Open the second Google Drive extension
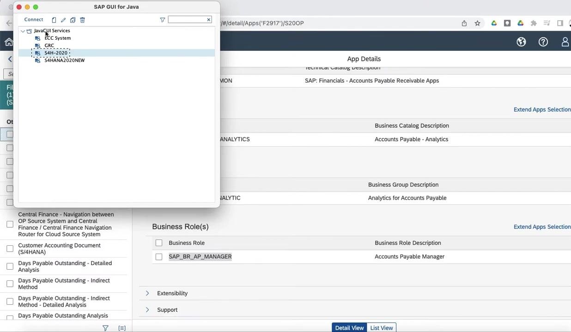The width and height of the screenshot is (571, 332). 521,23
